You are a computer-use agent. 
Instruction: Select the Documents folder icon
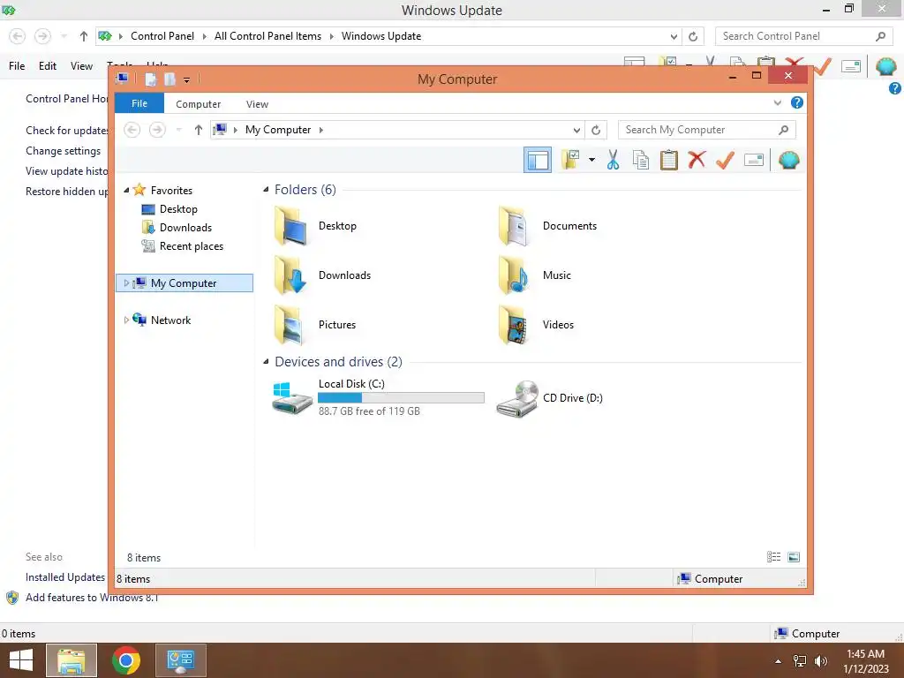click(x=514, y=226)
